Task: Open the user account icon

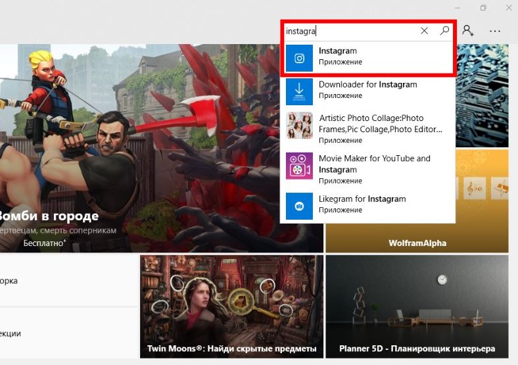Action: coord(468,30)
